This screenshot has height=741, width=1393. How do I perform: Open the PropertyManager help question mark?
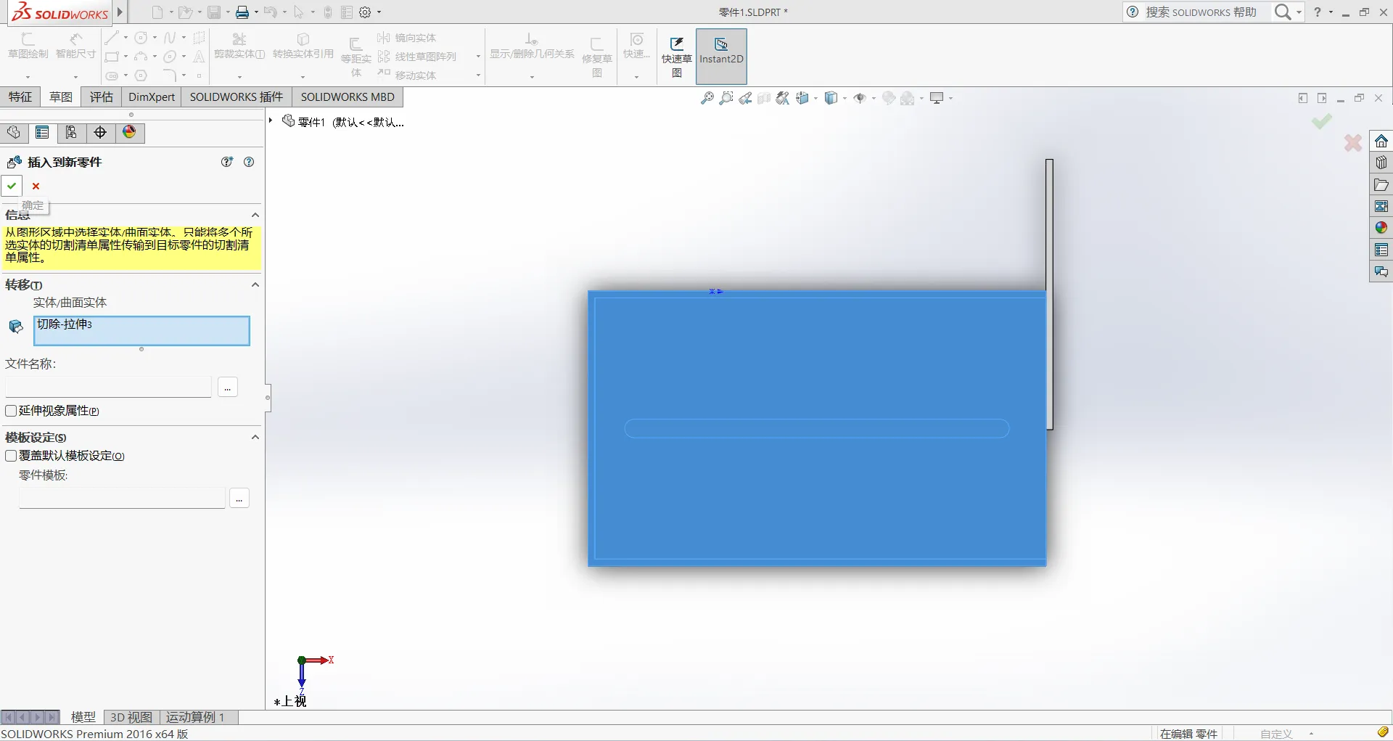pyautogui.click(x=249, y=162)
